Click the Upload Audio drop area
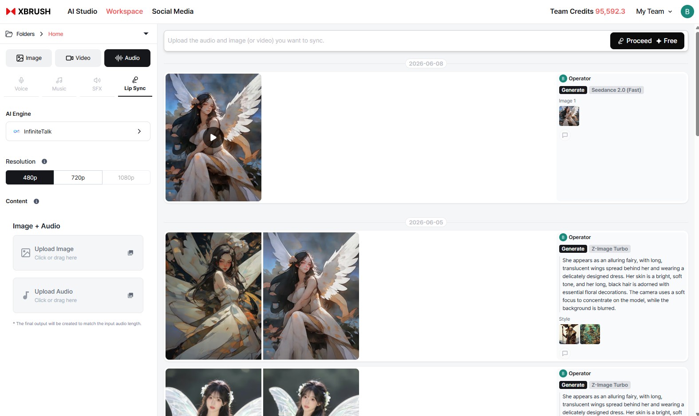This screenshot has width=699, height=416. coord(78,295)
